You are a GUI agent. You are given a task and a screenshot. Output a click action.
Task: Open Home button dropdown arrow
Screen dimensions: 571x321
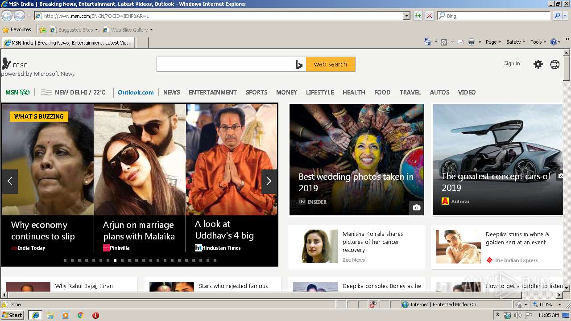(436, 42)
